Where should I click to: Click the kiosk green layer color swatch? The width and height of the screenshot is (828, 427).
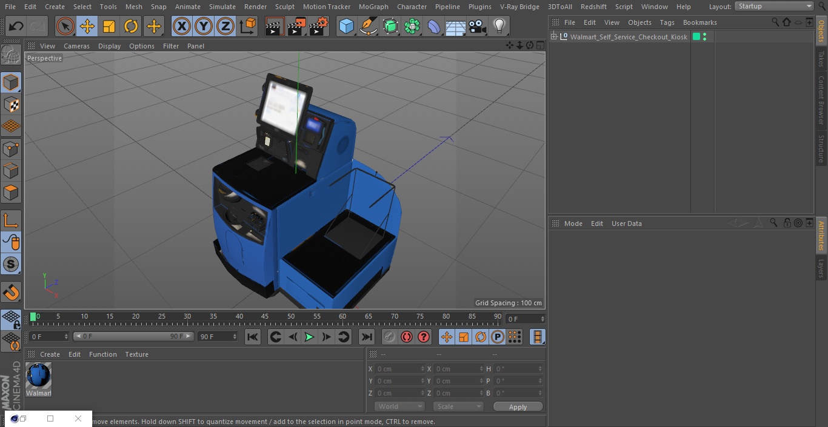coord(696,37)
